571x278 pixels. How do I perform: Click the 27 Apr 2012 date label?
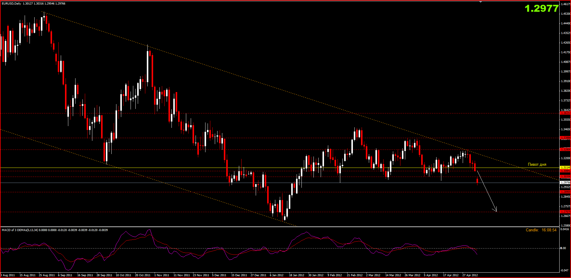(470, 275)
